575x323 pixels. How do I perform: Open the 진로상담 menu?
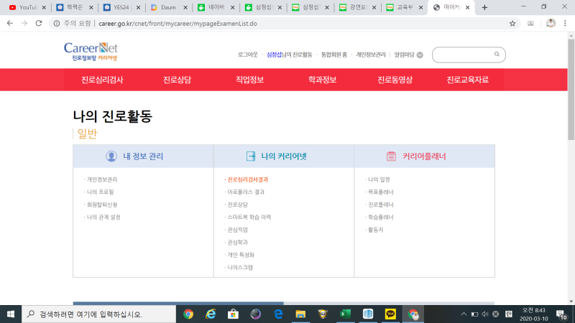[x=177, y=80]
